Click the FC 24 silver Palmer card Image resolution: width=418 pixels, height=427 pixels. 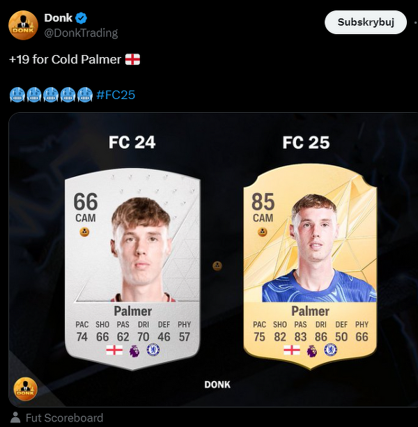pyautogui.click(x=132, y=269)
